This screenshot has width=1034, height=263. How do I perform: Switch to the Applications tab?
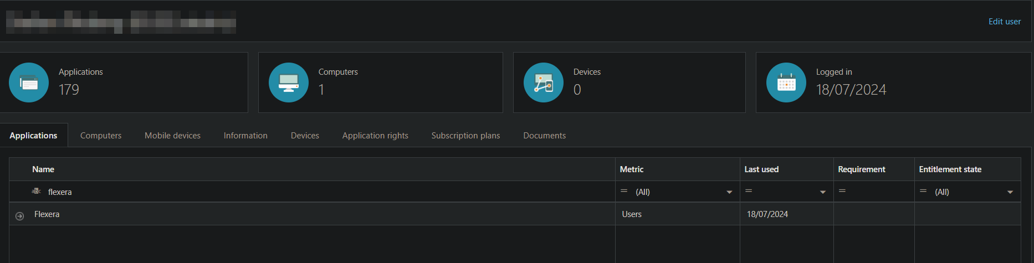point(33,135)
